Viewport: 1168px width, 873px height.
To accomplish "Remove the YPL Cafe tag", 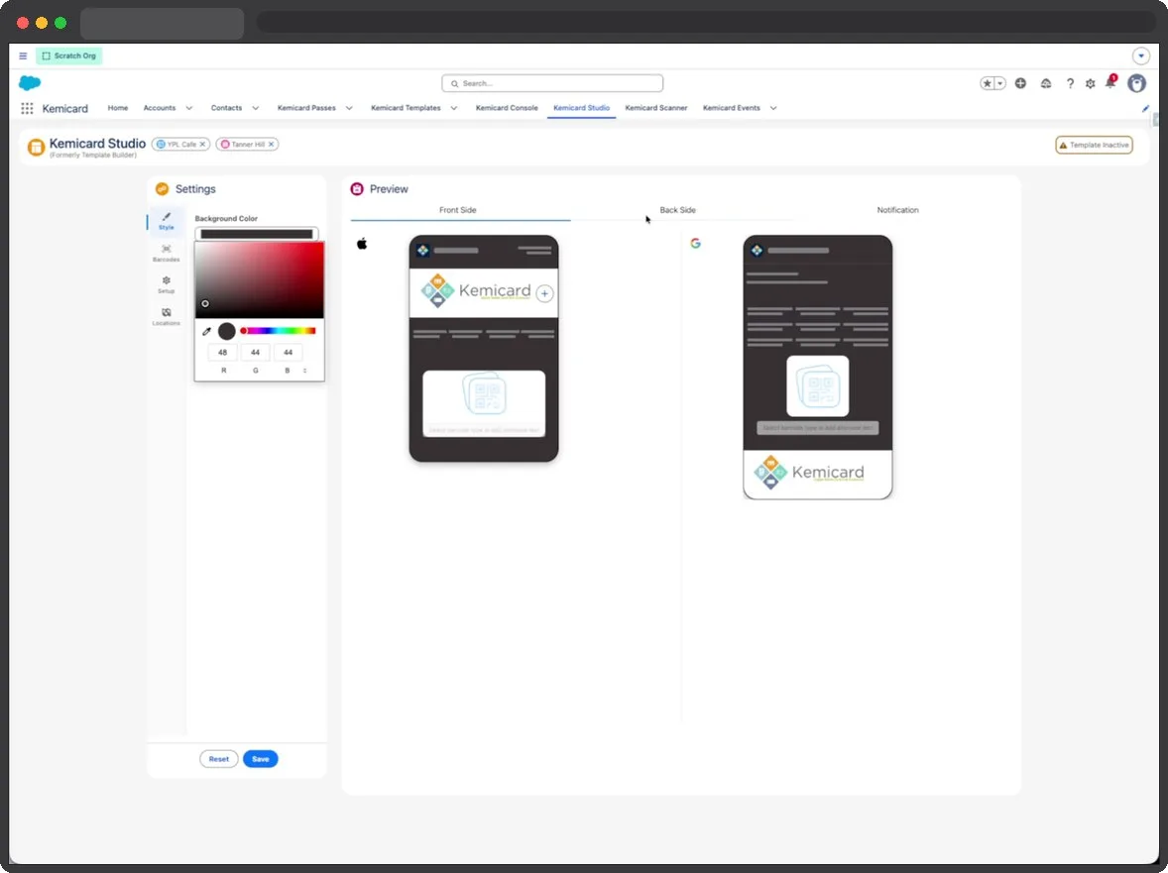I will [x=202, y=145].
